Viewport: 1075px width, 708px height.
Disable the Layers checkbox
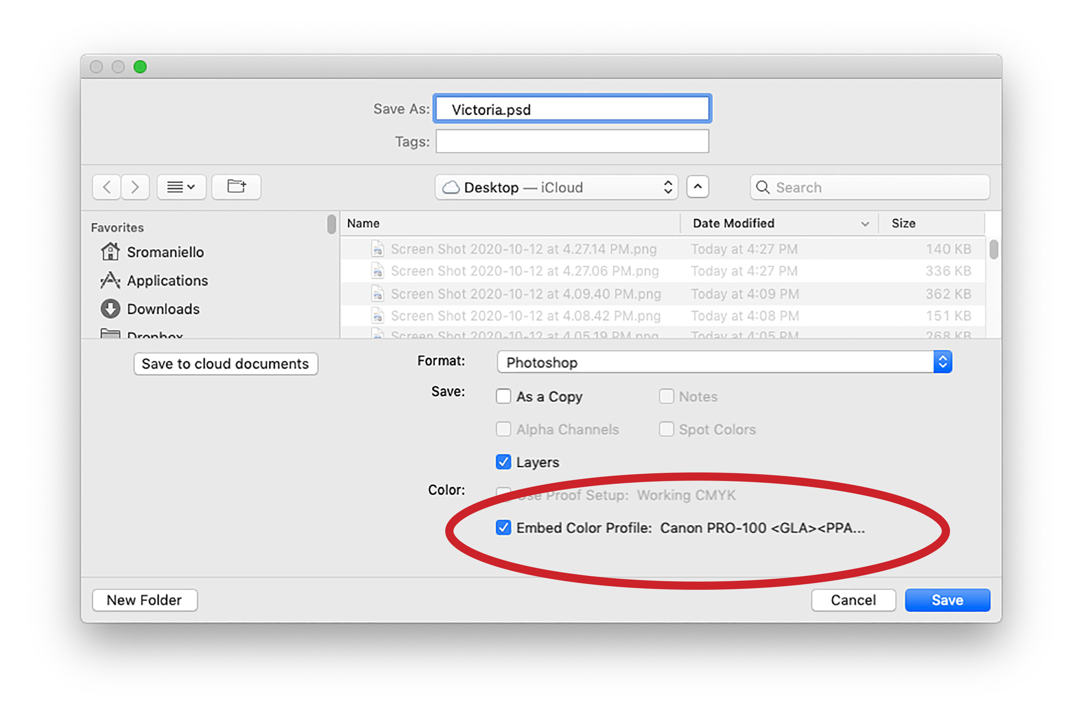click(x=503, y=462)
